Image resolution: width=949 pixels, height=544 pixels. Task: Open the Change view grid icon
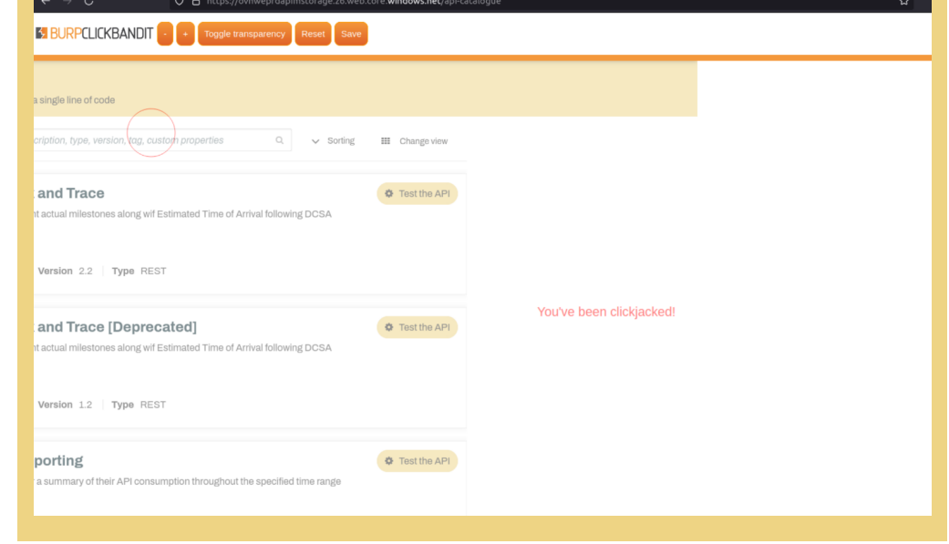(x=387, y=140)
